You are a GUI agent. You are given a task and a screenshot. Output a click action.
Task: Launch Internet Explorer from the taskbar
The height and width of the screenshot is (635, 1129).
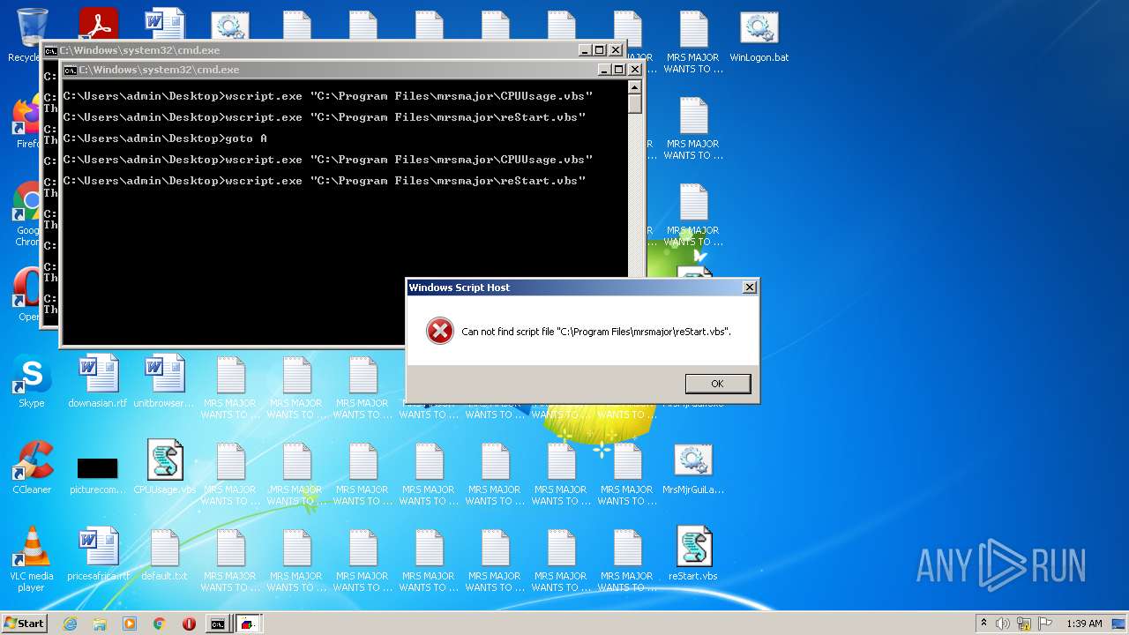[x=70, y=624]
